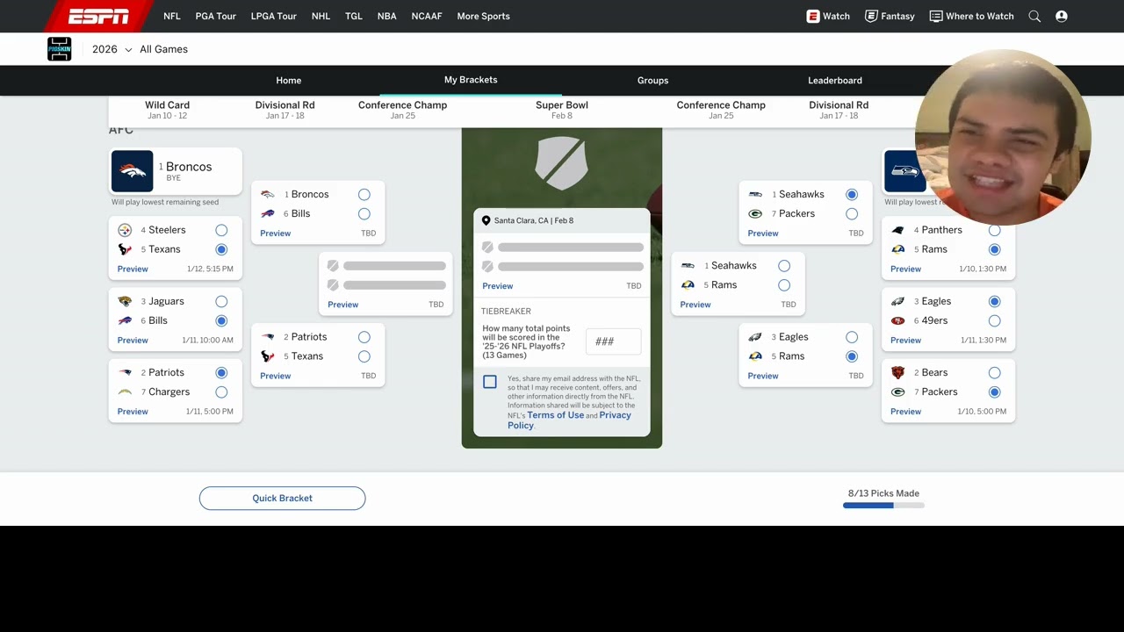Select Texans radio in Patriots-Texans matchup
1124x632 pixels.
coord(364,356)
